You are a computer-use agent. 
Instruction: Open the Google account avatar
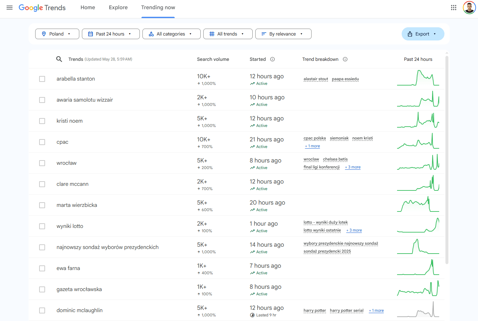(469, 8)
